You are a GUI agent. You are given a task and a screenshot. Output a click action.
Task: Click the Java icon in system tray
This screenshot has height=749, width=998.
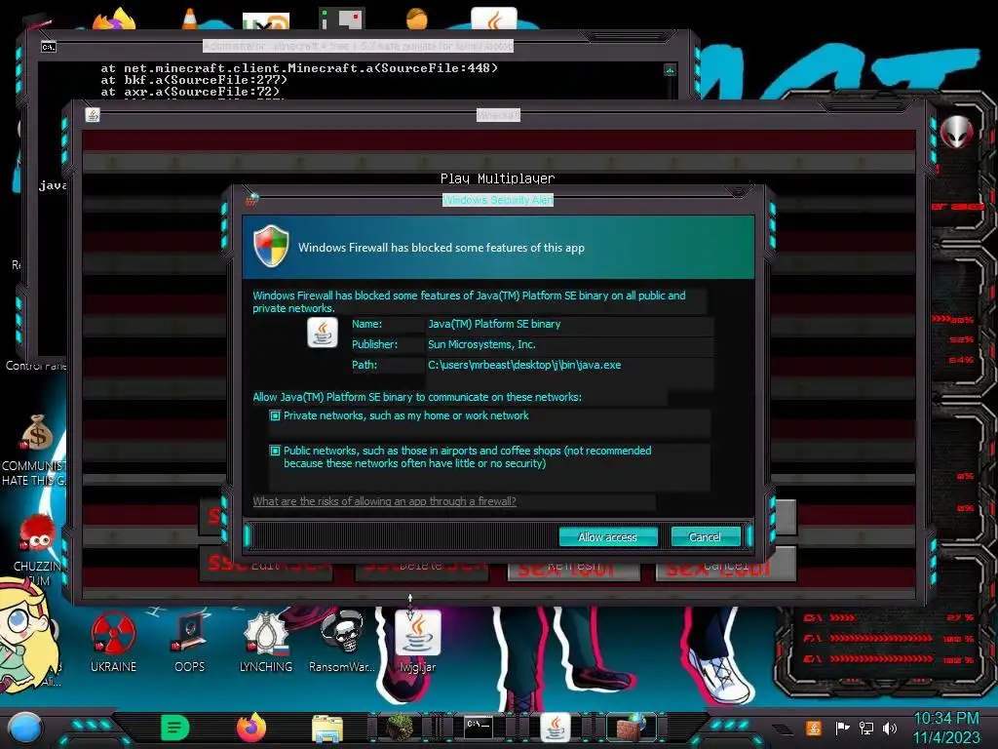click(814, 728)
